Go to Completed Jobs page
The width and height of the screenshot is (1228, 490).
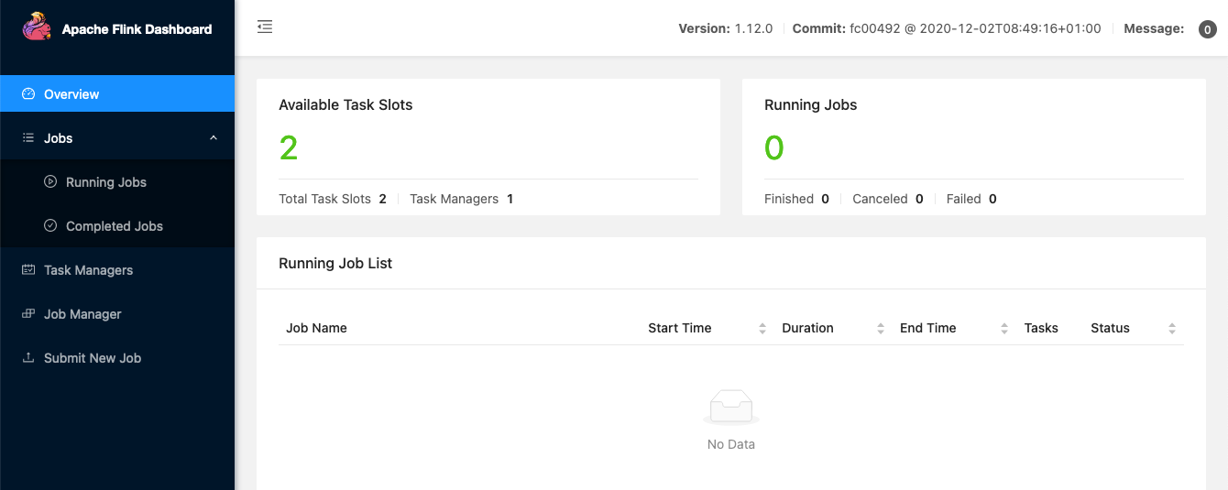coord(114,225)
